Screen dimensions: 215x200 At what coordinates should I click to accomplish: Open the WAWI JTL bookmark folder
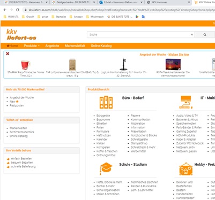pyautogui.click(x=11, y=17)
